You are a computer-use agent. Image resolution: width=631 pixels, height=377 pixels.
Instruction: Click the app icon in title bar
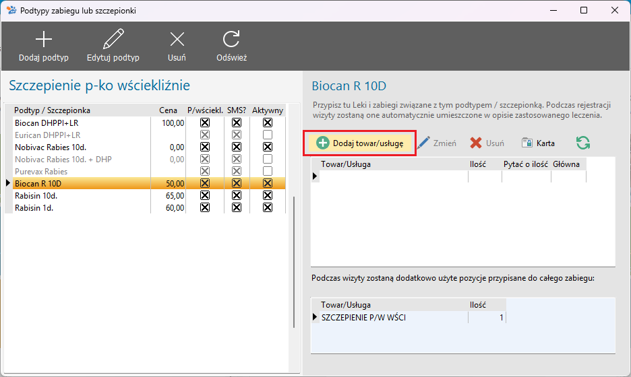tap(11, 11)
